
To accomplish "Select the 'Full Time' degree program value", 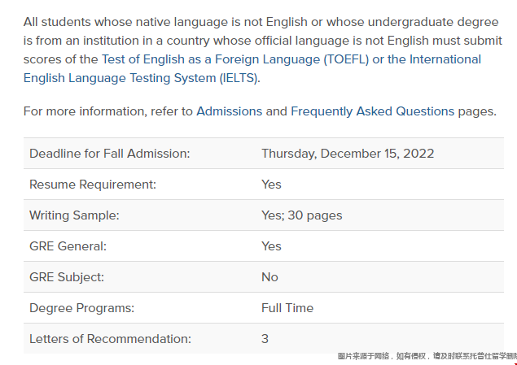I will (x=287, y=308).
